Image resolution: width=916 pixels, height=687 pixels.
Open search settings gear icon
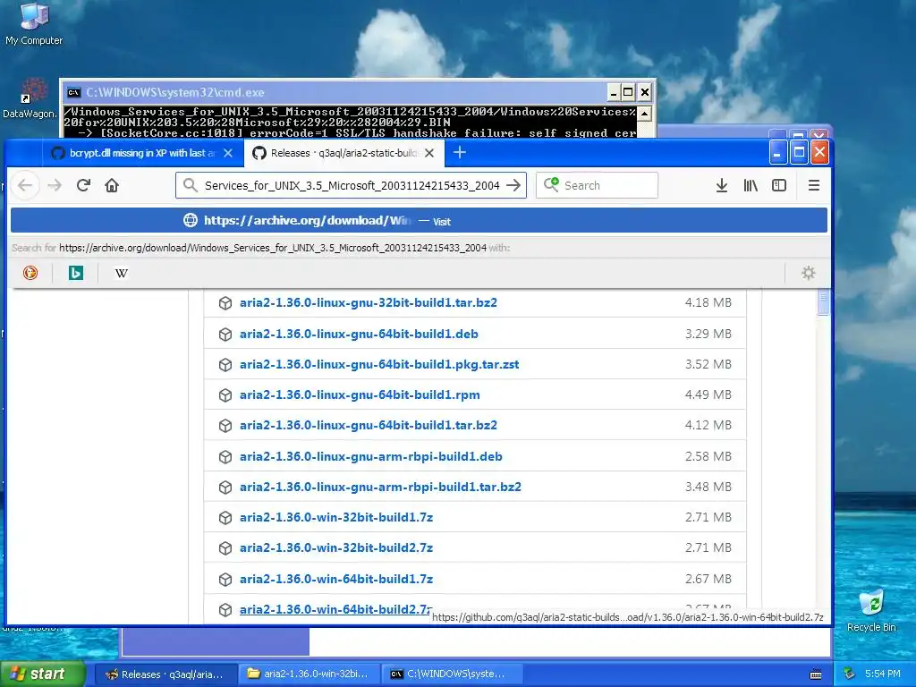click(x=809, y=273)
